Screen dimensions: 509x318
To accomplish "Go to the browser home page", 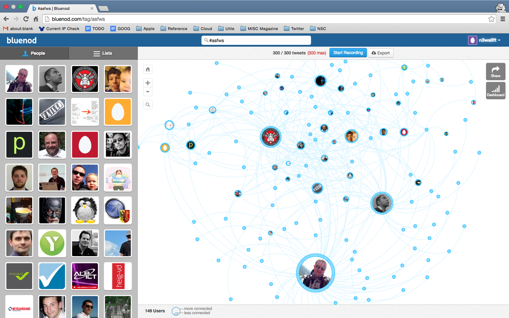I will point(36,19).
